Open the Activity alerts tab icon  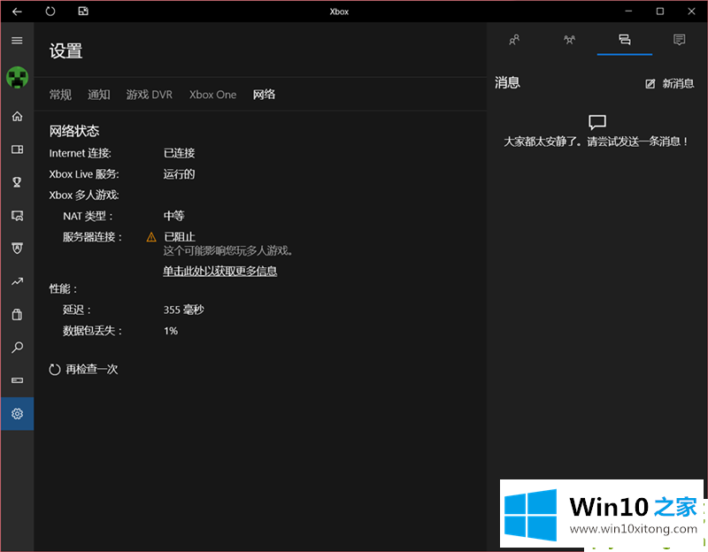679,40
